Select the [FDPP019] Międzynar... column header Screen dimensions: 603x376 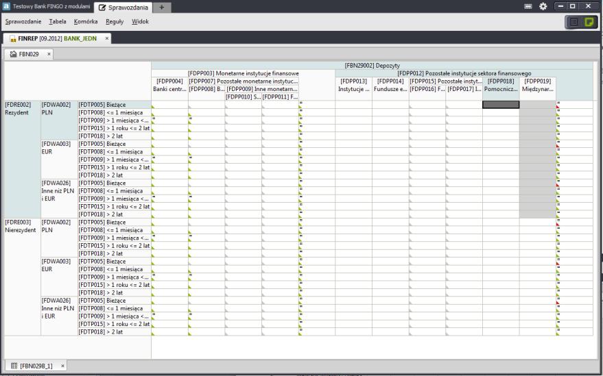[x=538, y=85]
